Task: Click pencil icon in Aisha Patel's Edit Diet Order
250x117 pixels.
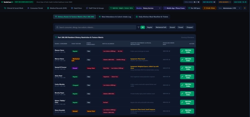Action: 182,77
